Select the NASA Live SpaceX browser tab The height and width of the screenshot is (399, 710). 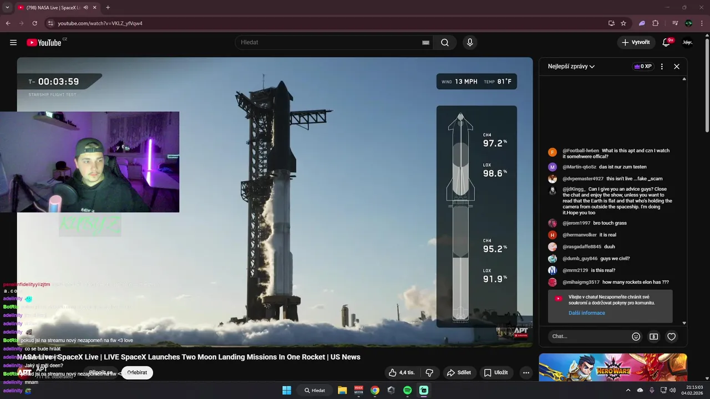coord(53,8)
